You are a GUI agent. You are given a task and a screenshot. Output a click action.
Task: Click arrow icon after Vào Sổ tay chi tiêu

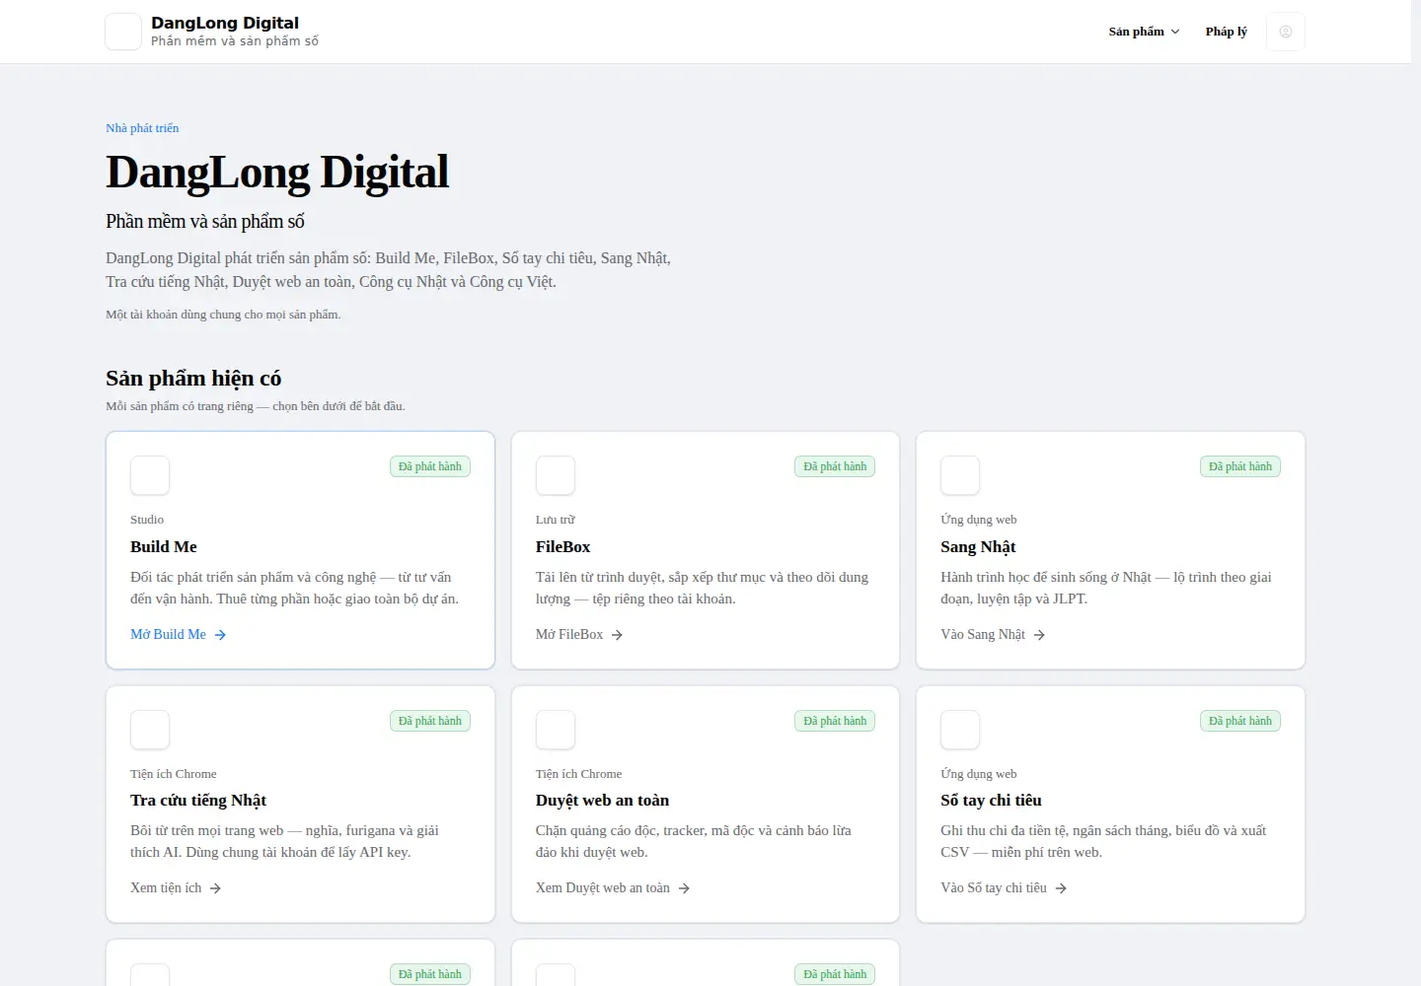click(1061, 888)
